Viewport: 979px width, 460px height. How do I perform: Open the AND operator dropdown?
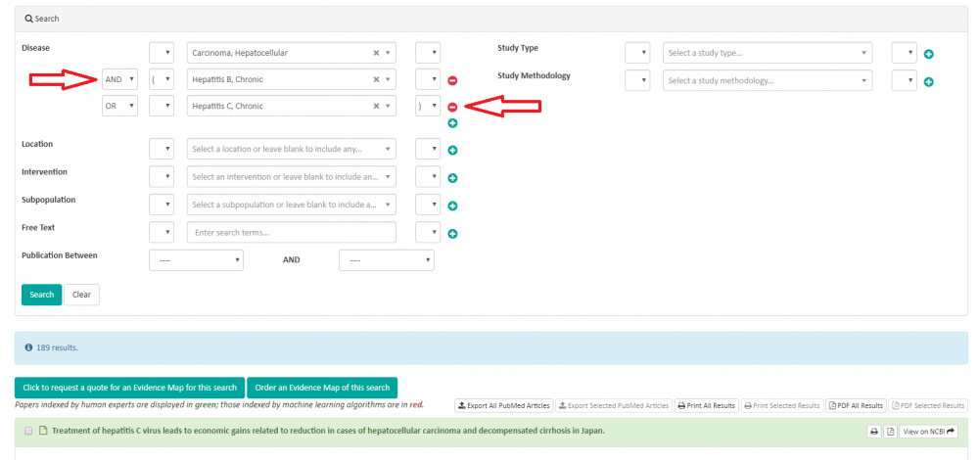120,79
